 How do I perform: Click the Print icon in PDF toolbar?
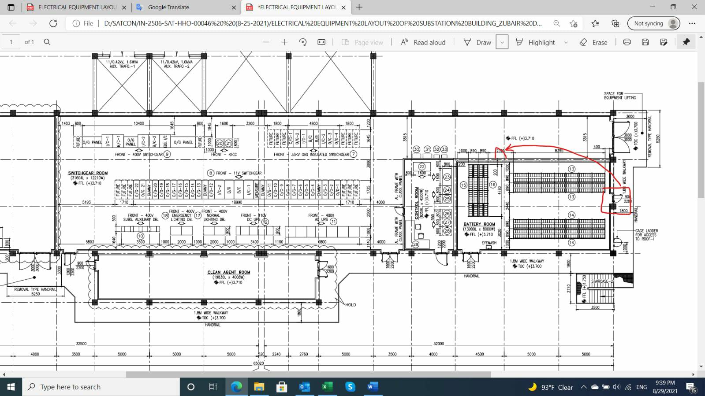pyautogui.click(x=627, y=42)
